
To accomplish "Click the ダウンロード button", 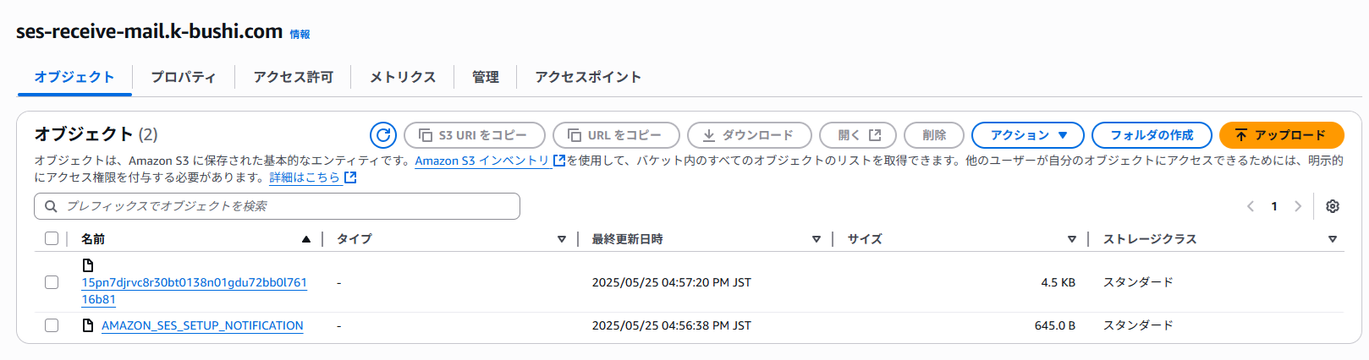I will 750,135.
